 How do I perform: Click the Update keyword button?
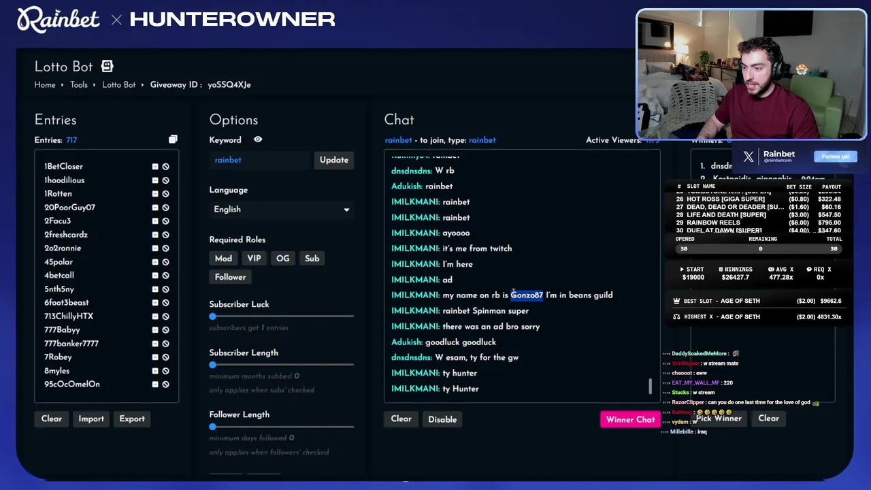(x=334, y=160)
